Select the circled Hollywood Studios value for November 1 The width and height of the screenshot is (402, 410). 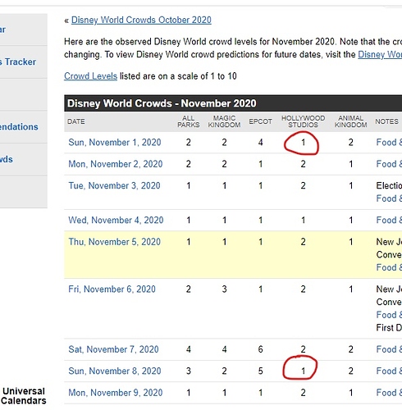(x=303, y=143)
